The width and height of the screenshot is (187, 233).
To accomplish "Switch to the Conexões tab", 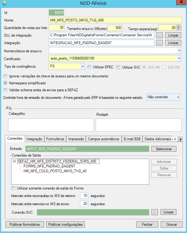I will 15,138.
